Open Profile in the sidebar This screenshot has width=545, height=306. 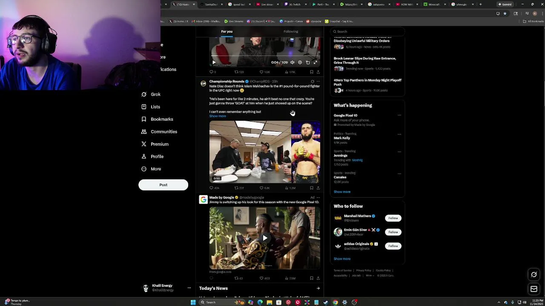coord(152,156)
